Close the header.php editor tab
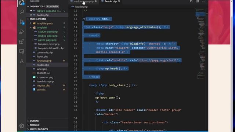This screenshot has height=132, width=235. [119, 1]
